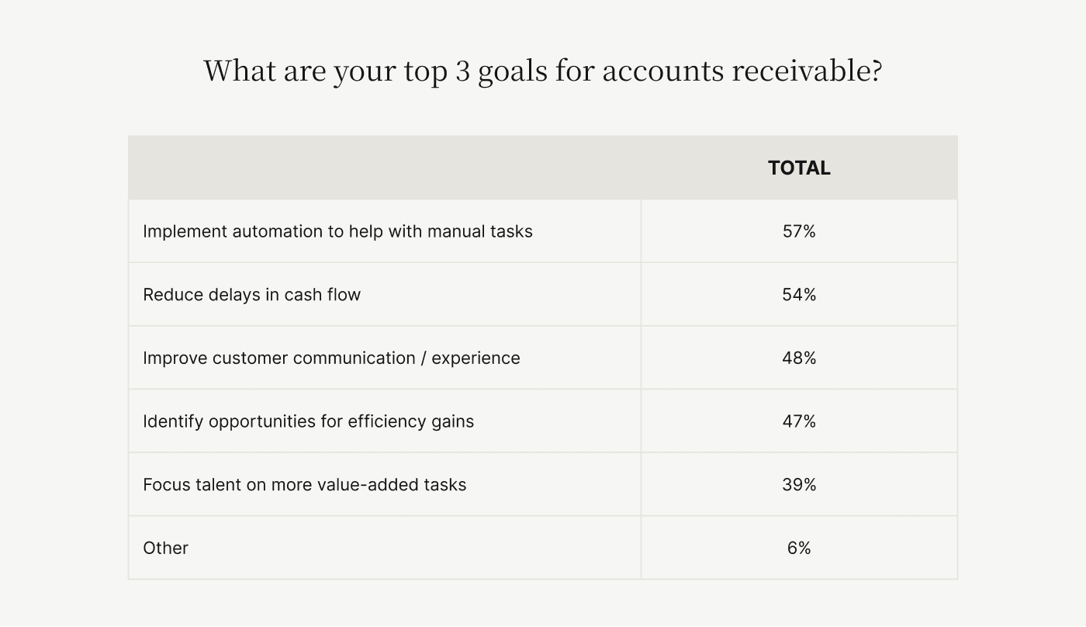Select the 'Implement automation to help with manual tasks' label
This screenshot has width=1086, height=627.
pyautogui.click(x=337, y=231)
